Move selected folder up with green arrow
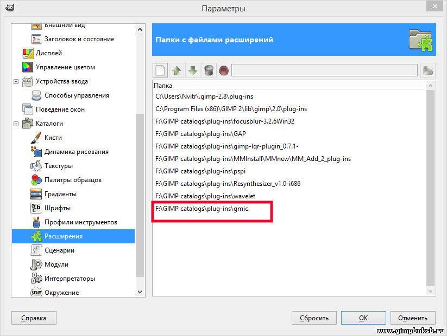 click(x=177, y=70)
